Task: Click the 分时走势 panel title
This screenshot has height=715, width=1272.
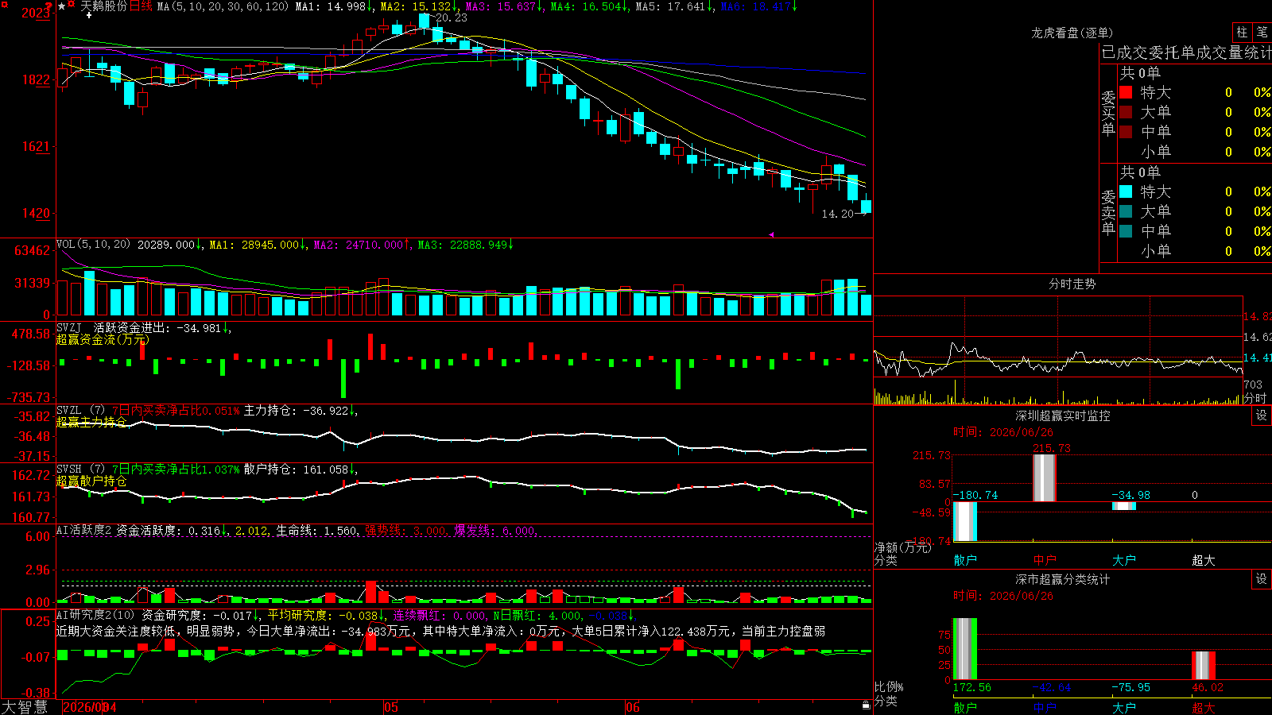Action: point(1072,284)
